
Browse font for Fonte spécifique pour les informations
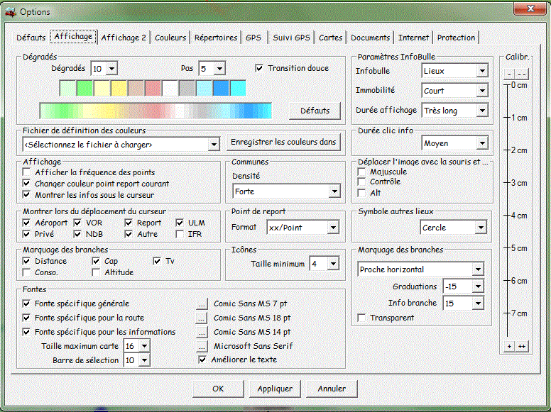(202, 332)
